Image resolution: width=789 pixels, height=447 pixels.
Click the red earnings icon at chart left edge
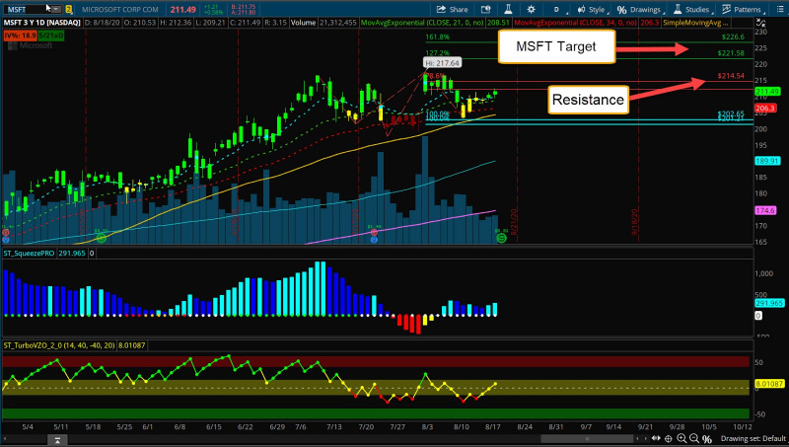coord(6,233)
